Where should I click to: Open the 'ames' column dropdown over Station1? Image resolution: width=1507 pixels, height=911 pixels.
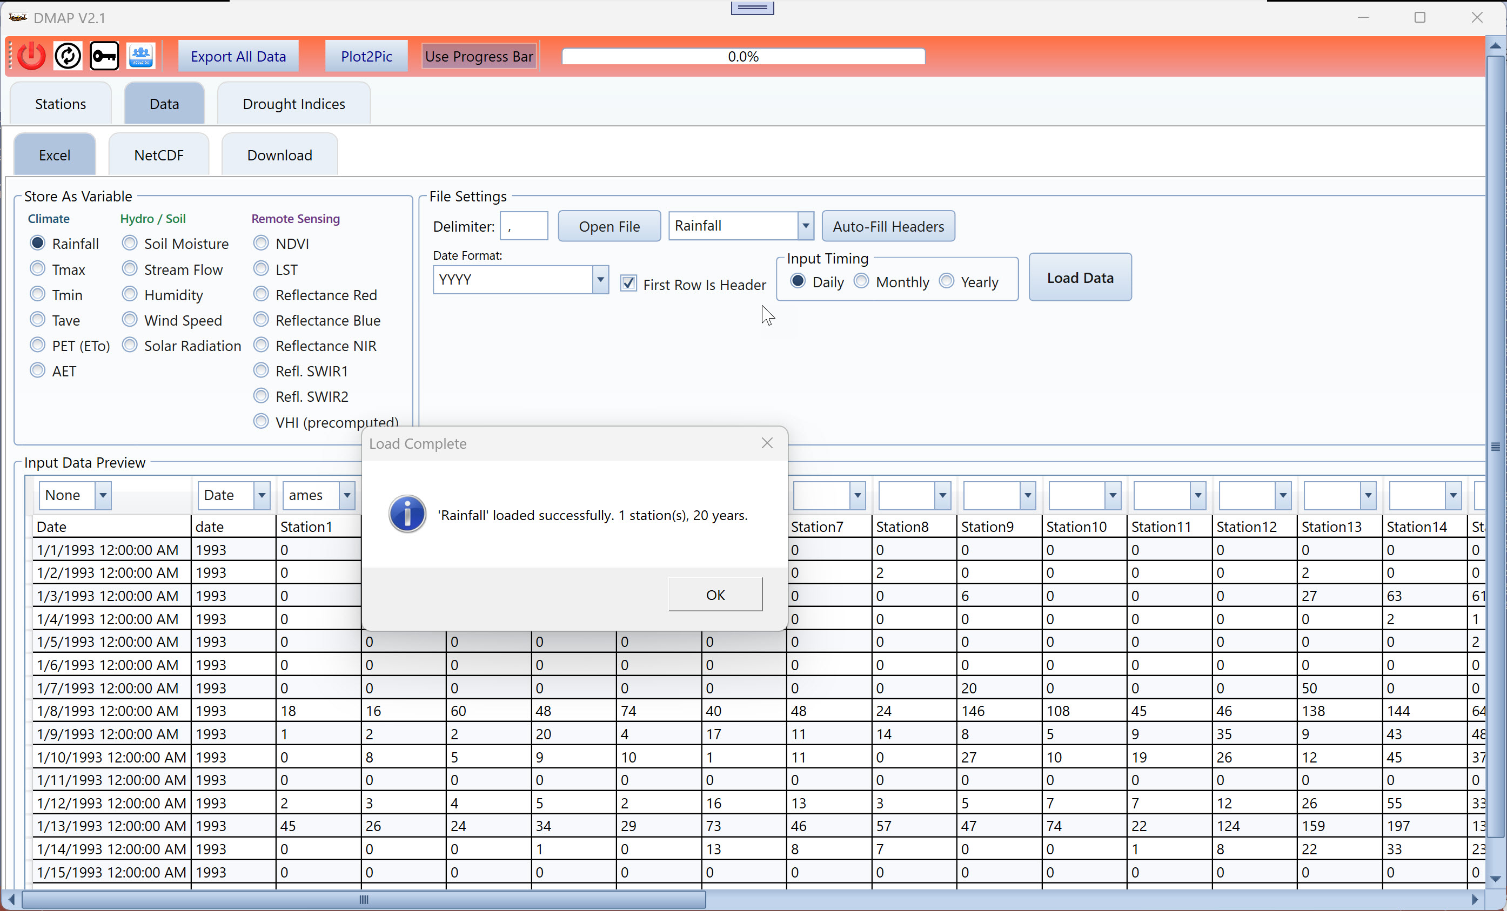pyautogui.click(x=346, y=495)
